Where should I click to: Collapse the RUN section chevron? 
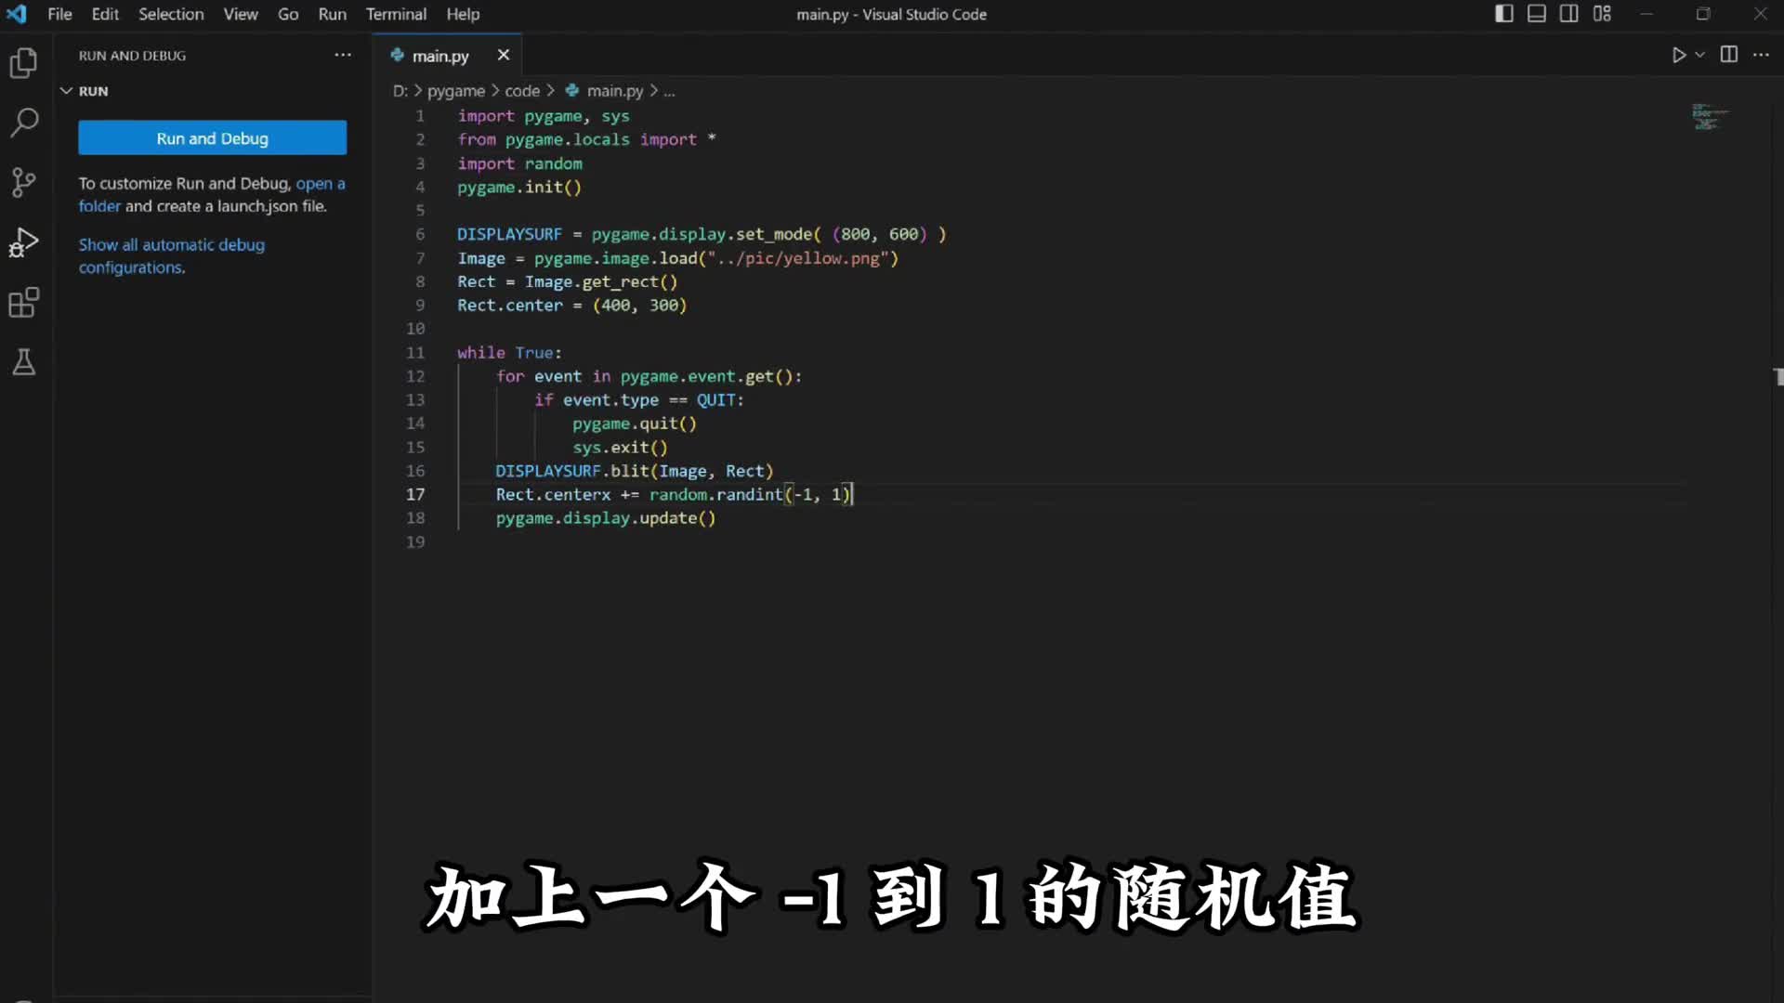pyautogui.click(x=65, y=90)
